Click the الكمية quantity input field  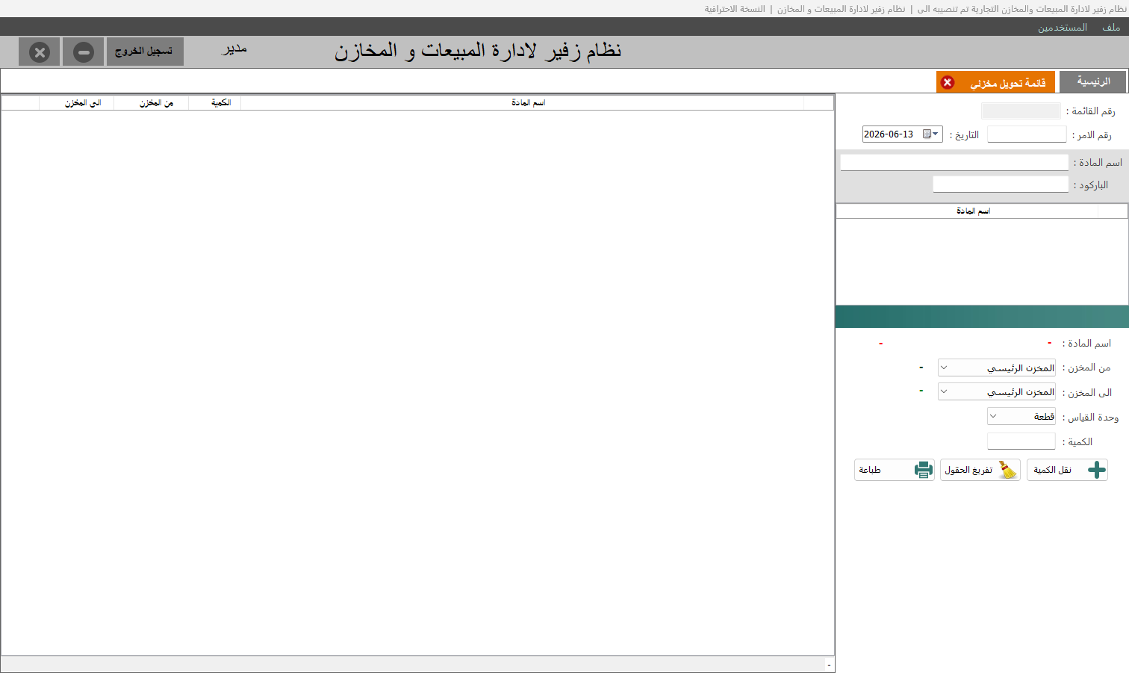[x=1021, y=441]
